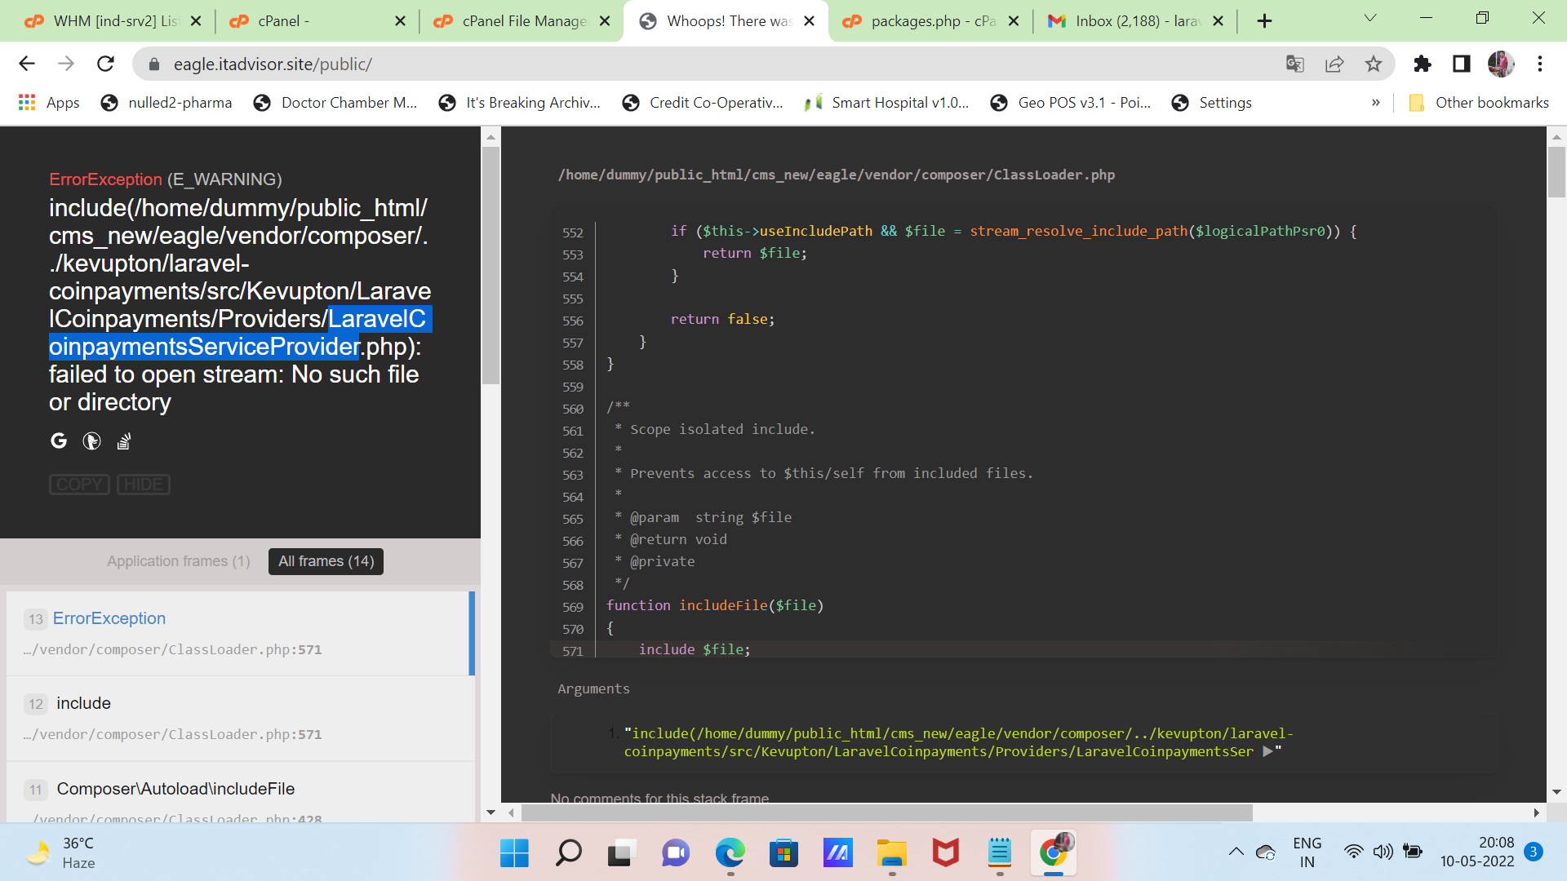Open the Other bookmarks folder
Viewport: 1567px width, 881px height.
(1479, 103)
